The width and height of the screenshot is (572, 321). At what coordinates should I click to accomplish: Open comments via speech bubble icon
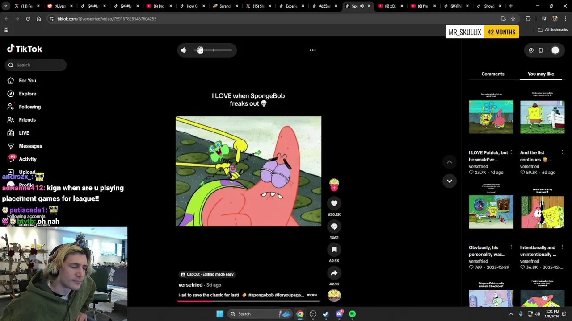[334, 226]
